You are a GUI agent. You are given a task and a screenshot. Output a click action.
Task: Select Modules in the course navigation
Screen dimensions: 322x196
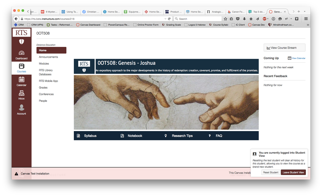[x=44, y=64]
